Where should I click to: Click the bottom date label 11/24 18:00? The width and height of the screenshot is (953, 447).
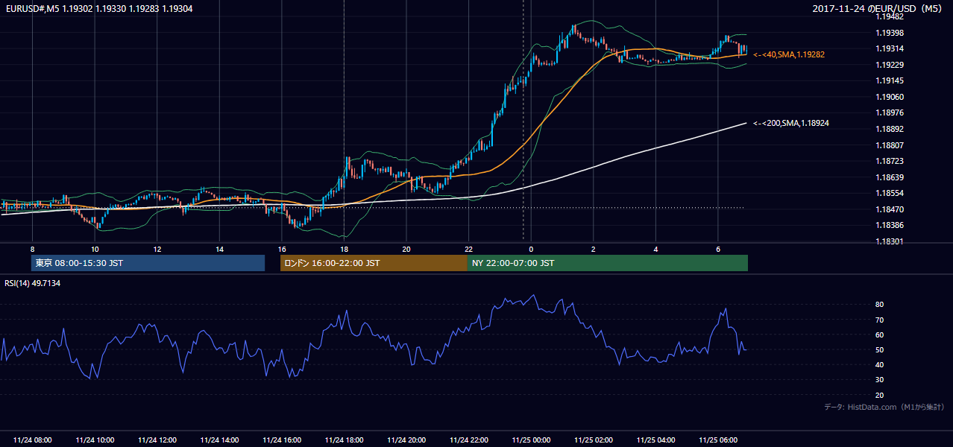pyautogui.click(x=345, y=440)
